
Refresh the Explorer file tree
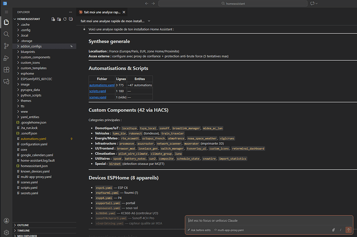[x=64, y=19]
